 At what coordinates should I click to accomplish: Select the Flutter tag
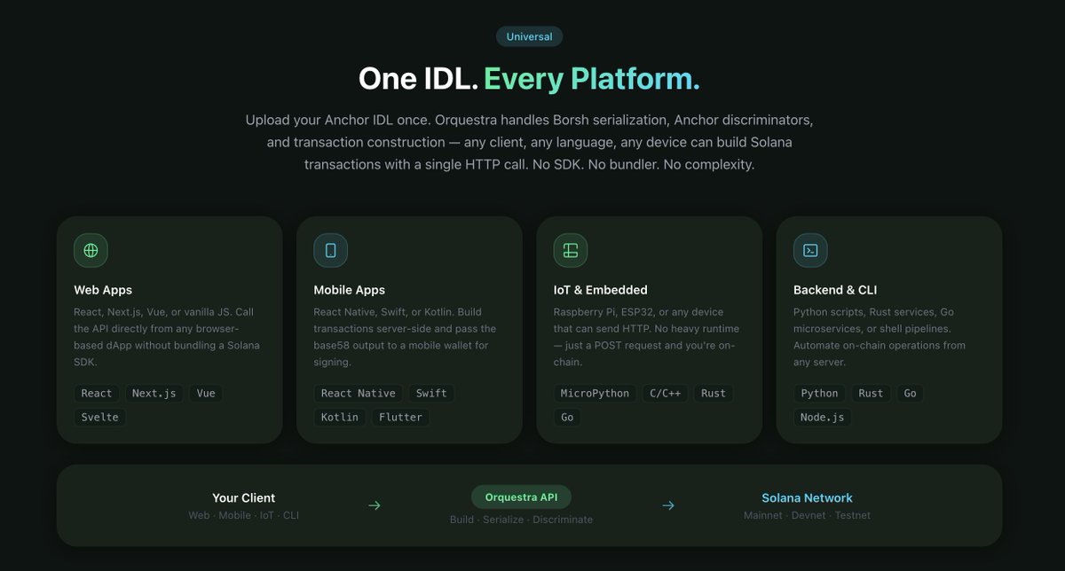point(400,417)
